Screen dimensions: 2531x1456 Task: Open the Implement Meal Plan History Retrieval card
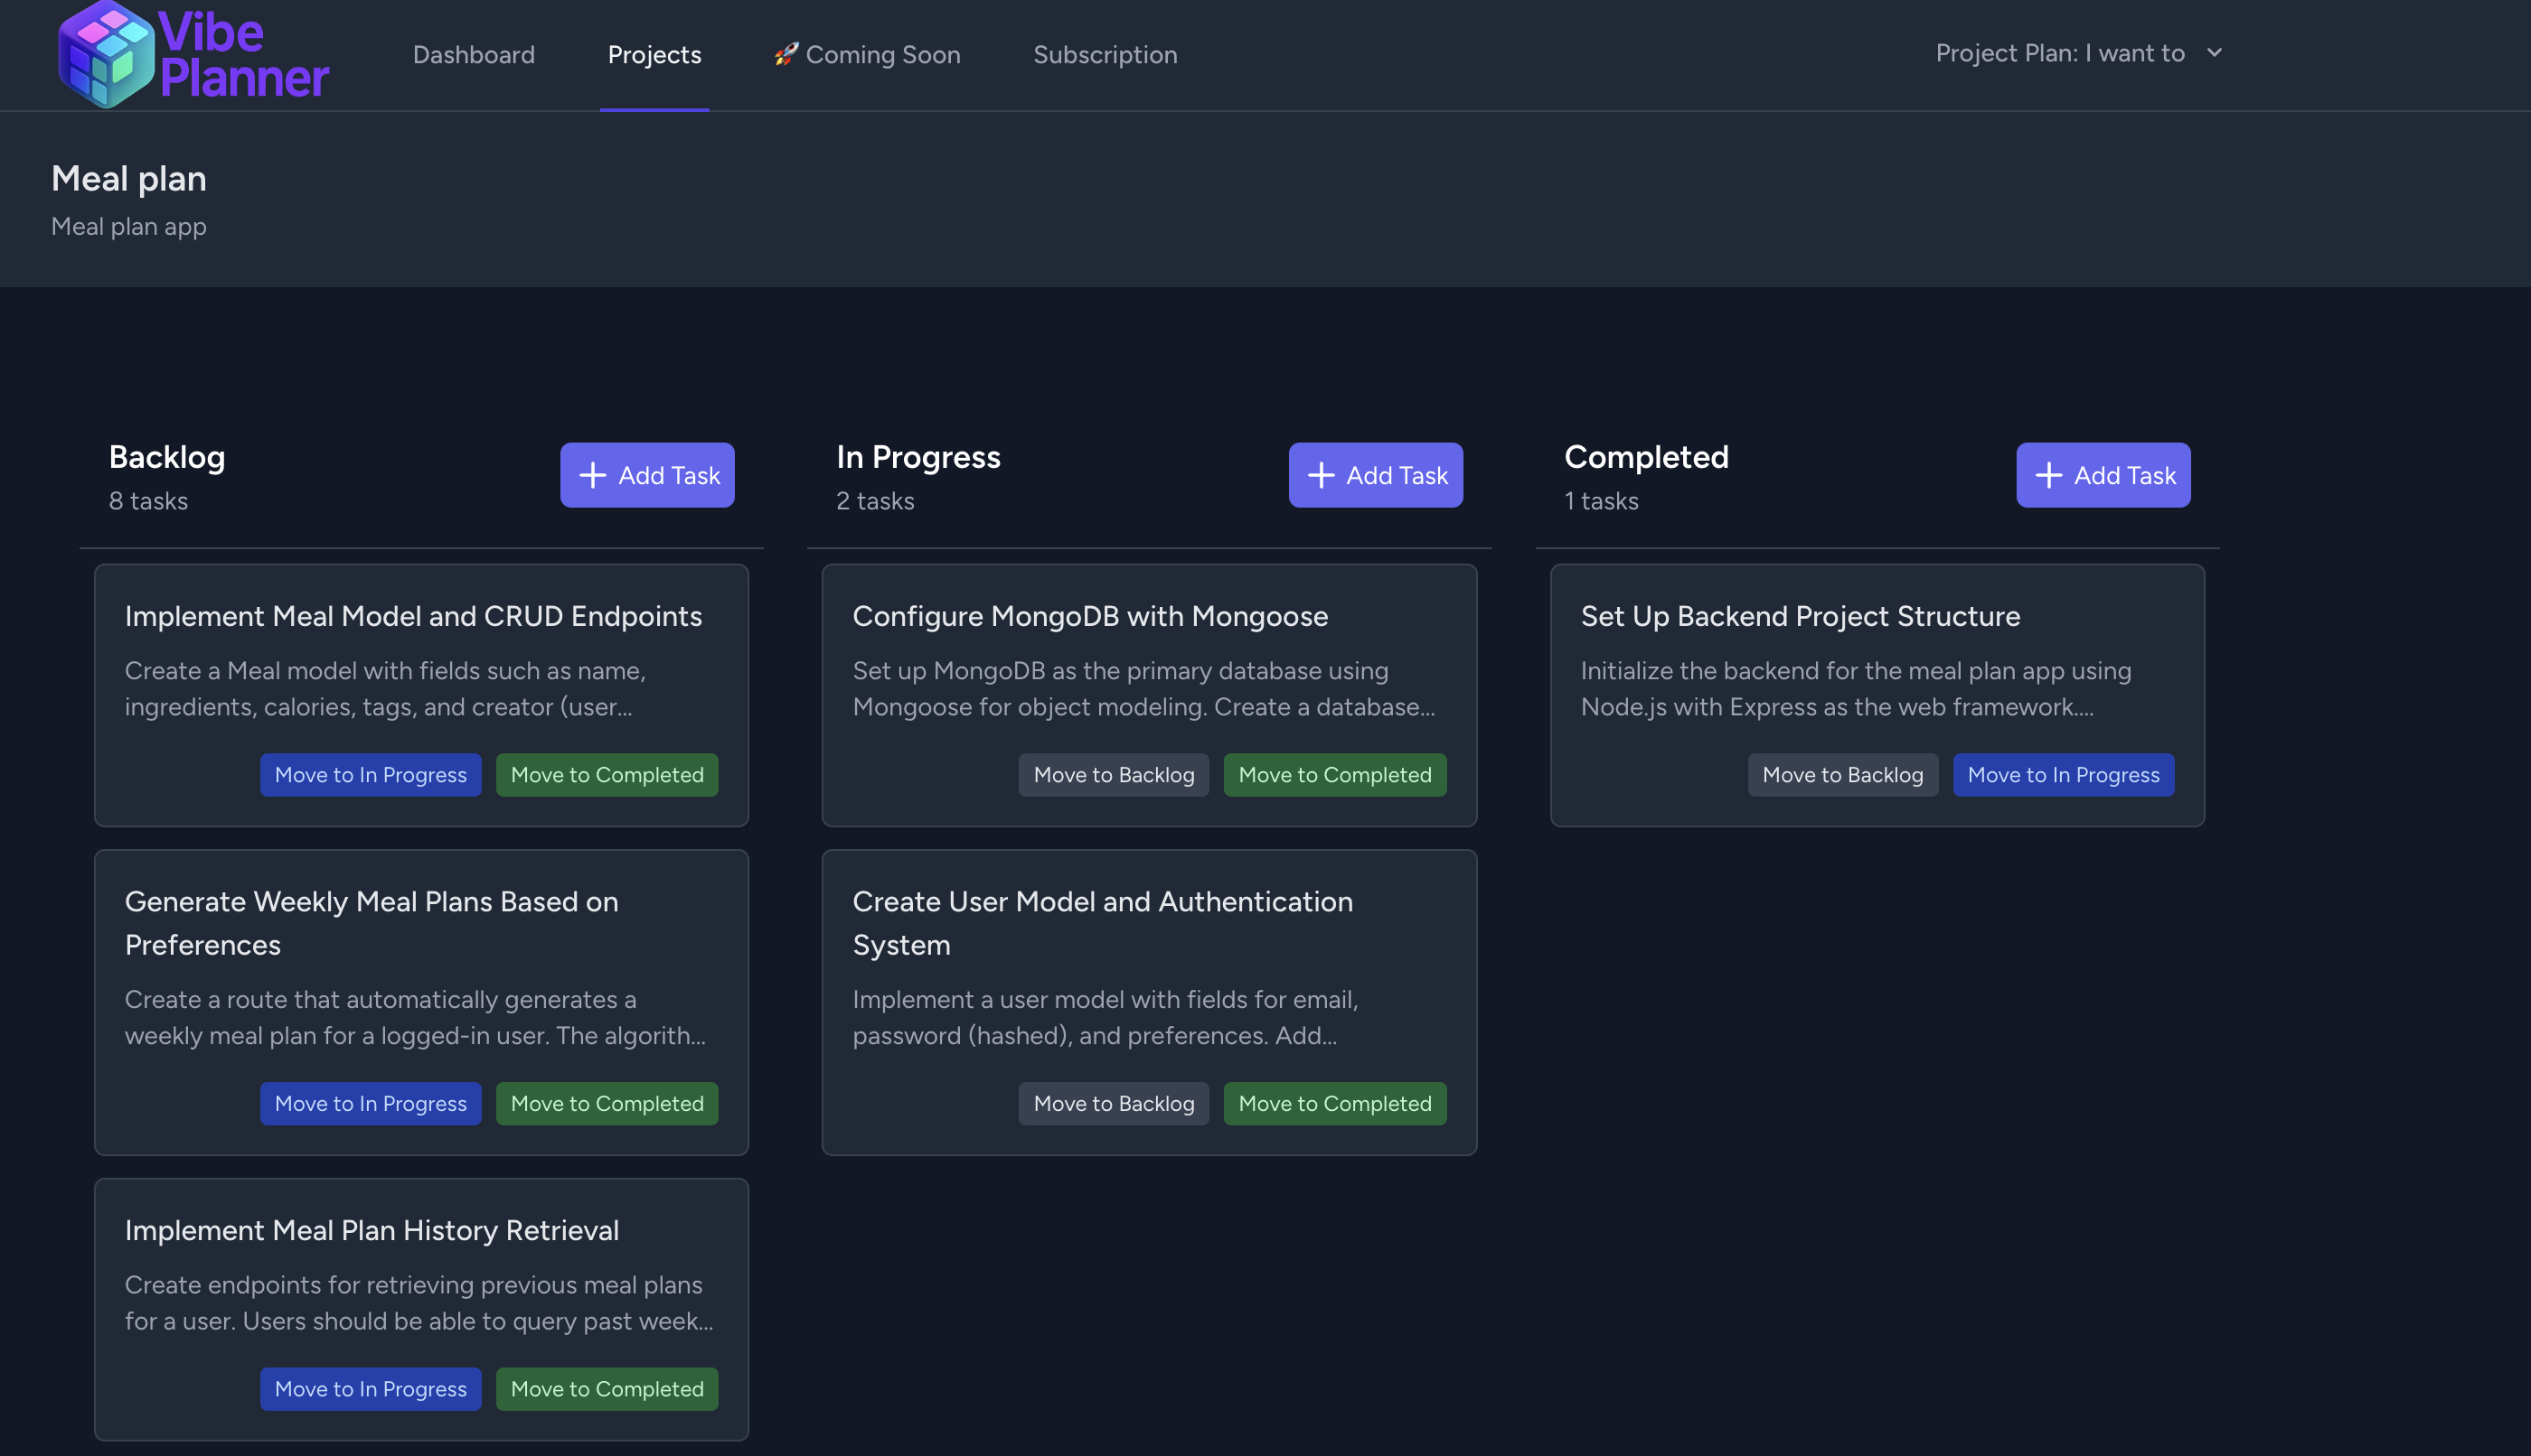click(x=372, y=1230)
